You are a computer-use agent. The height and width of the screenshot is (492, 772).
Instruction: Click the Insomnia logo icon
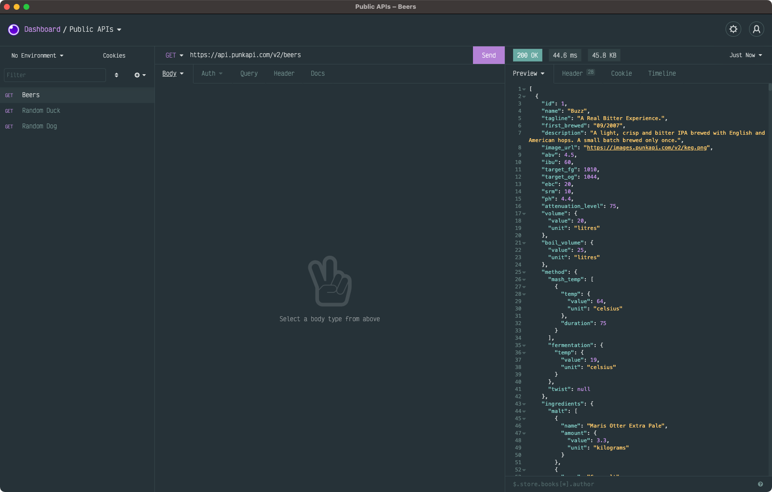pyautogui.click(x=14, y=30)
